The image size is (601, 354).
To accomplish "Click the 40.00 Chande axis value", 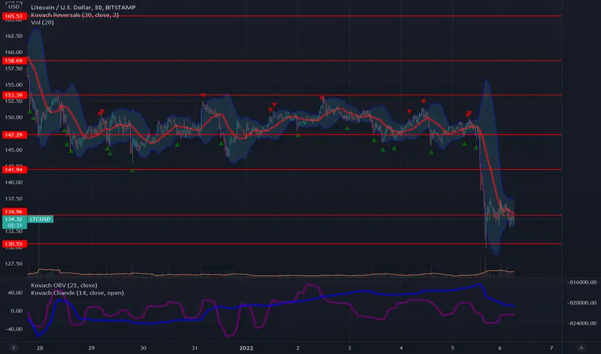I will (x=15, y=292).
